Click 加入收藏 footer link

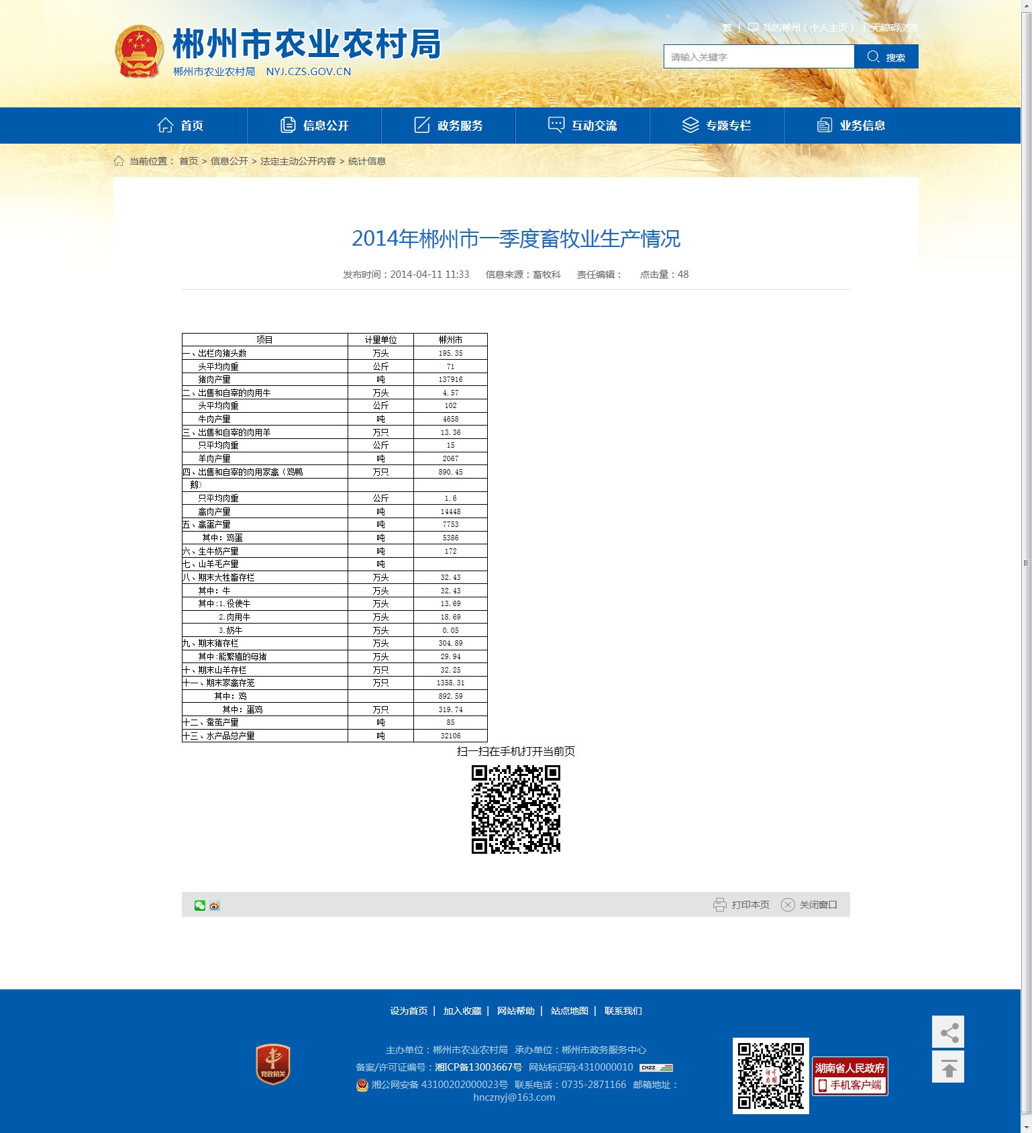[462, 1011]
